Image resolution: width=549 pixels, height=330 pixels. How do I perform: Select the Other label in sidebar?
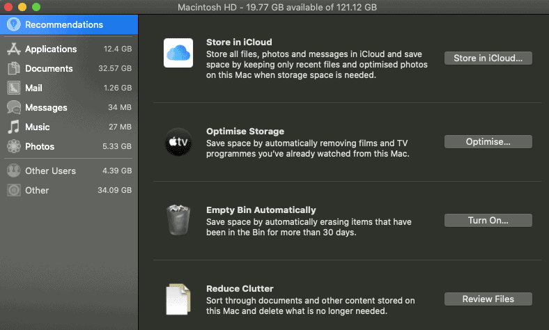(x=37, y=190)
